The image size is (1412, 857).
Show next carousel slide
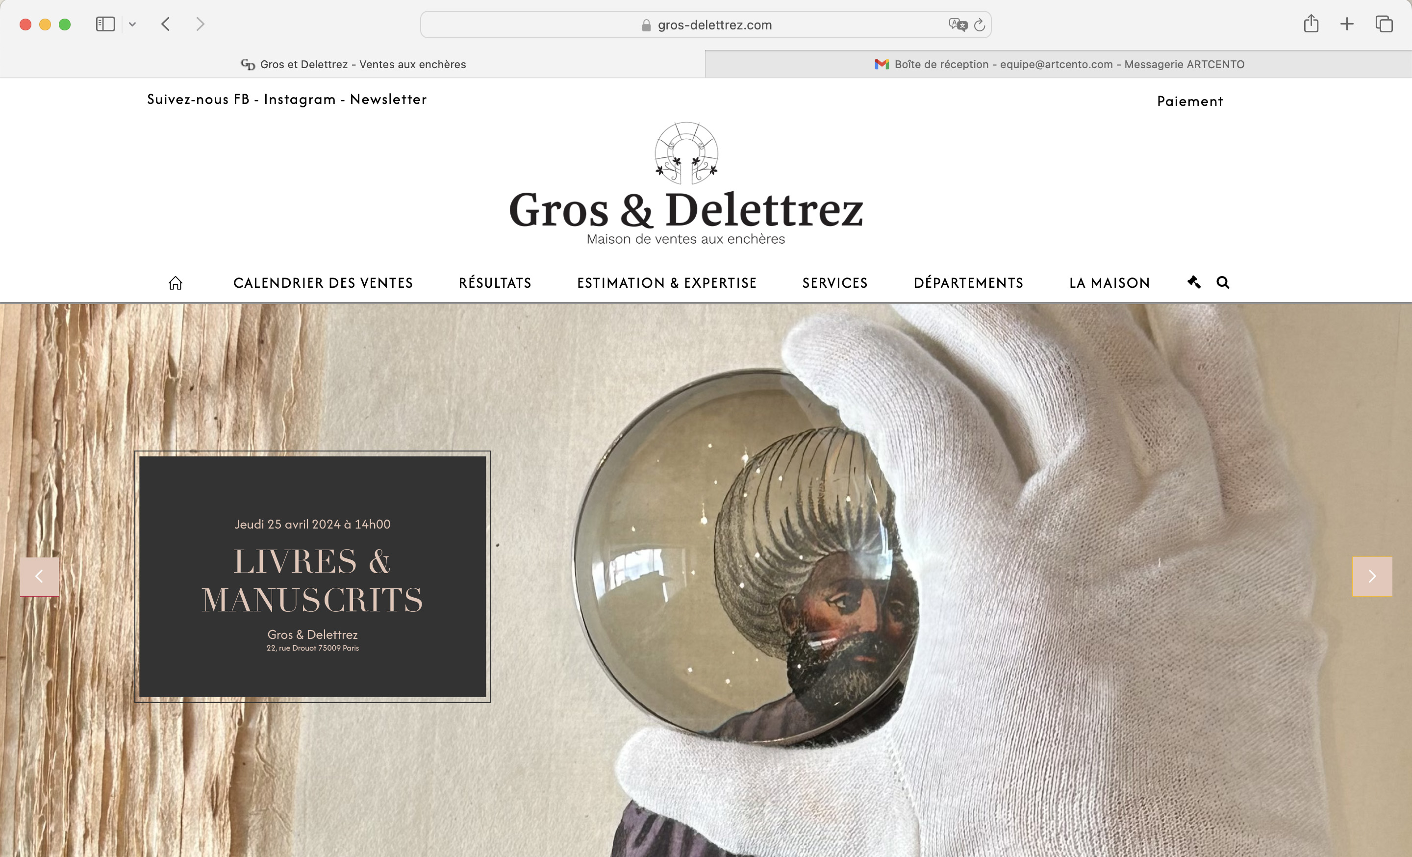pyautogui.click(x=1372, y=576)
